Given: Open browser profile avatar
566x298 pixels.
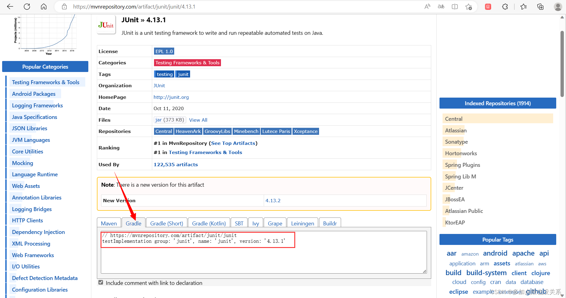Looking at the screenshot, I should 558,7.
